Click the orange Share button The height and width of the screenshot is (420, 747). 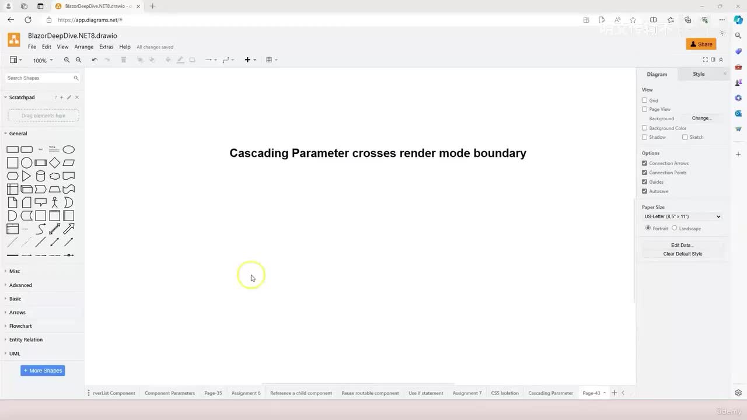coord(701,44)
